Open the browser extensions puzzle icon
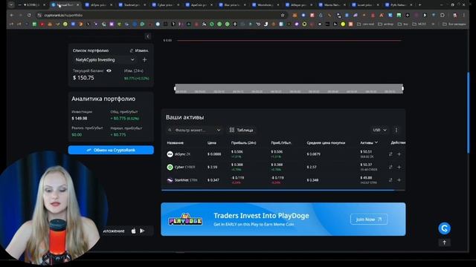476x267 pixels. [443, 15]
